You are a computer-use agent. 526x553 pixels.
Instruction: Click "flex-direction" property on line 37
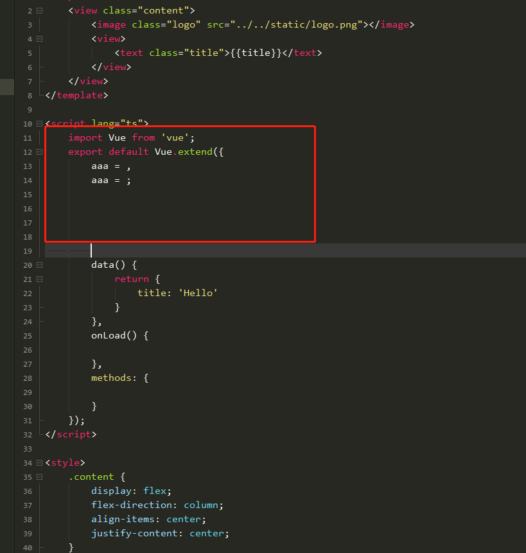(132, 505)
